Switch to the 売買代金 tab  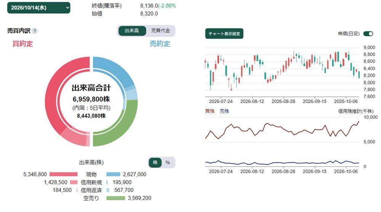160,31
